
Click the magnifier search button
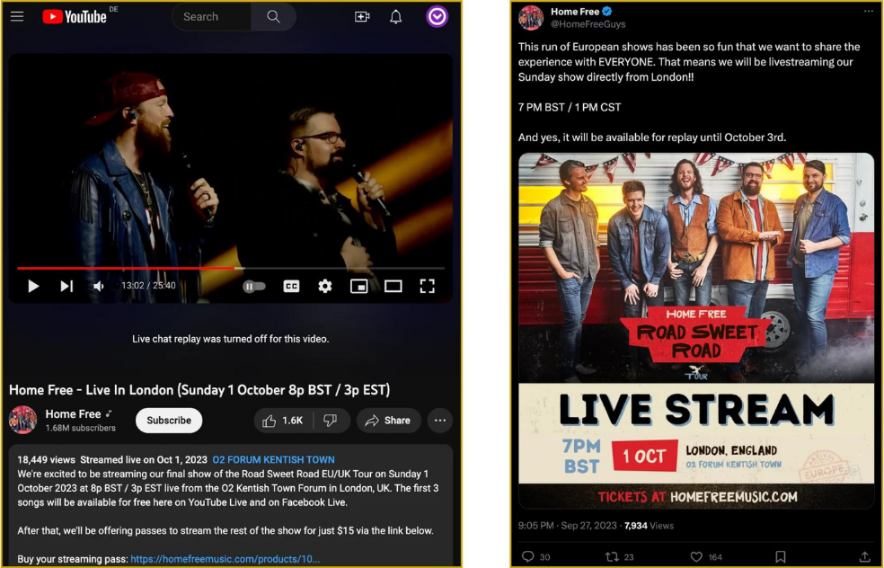(273, 17)
